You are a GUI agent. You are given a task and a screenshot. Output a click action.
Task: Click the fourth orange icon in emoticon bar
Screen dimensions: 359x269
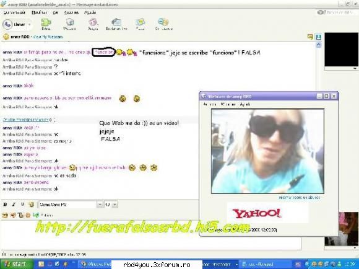[x=28, y=215]
